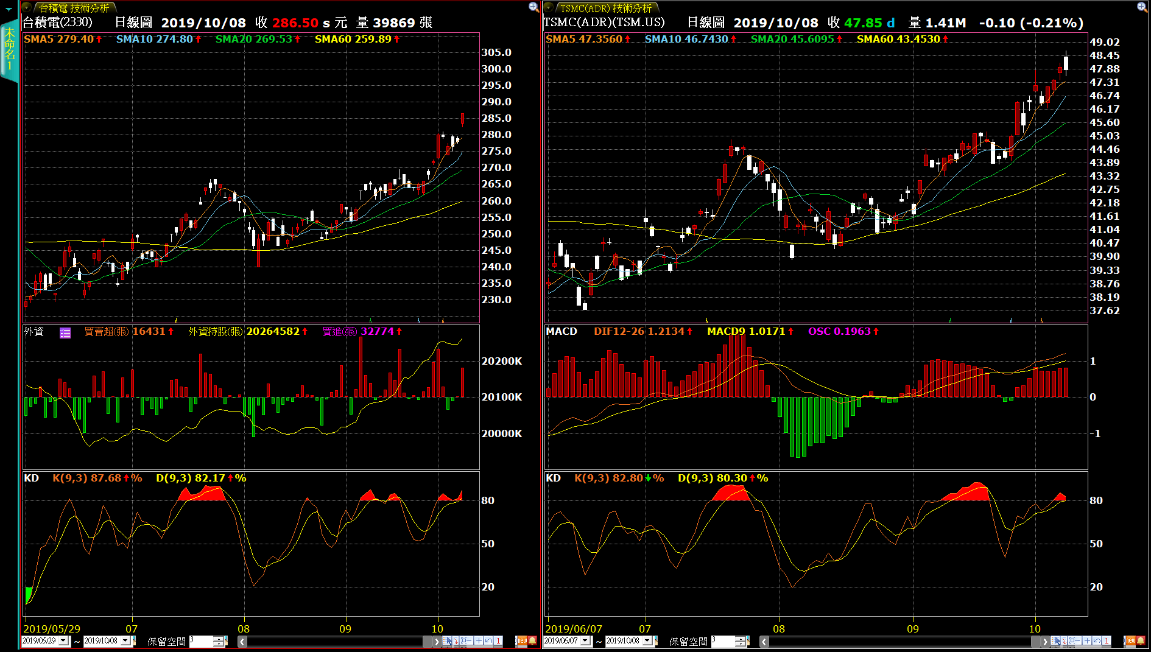The height and width of the screenshot is (652, 1151).
Task: Click the red-arrow sort tool in right chart toolbar
Action: click(1065, 641)
